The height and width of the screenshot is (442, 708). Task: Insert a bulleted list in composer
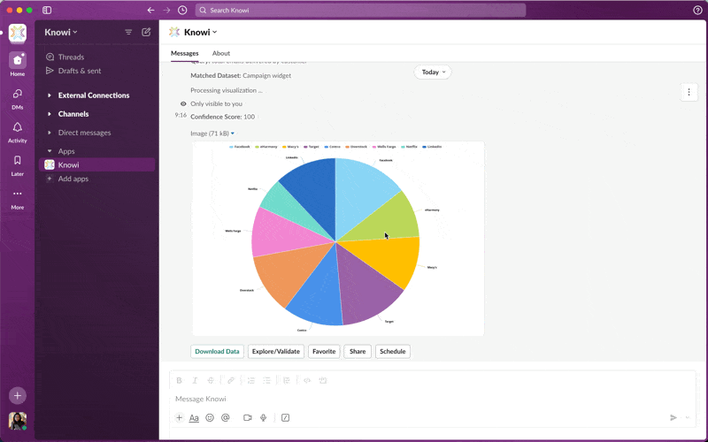tap(267, 380)
